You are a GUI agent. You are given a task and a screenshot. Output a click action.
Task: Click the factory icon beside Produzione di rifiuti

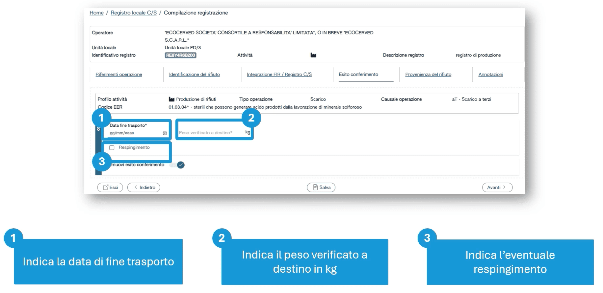click(x=171, y=99)
